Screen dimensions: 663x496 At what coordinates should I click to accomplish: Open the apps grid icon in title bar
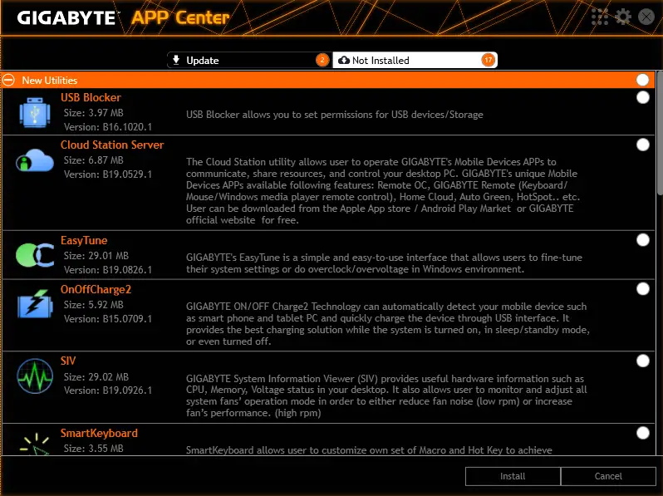click(x=600, y=17)
